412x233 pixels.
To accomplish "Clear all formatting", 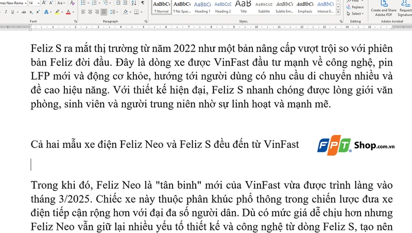I will pos(72,3).
